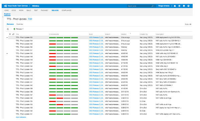200x121 pixels.
Task: Click first environment bar of Prod Update 155
Action: (52, 38)
